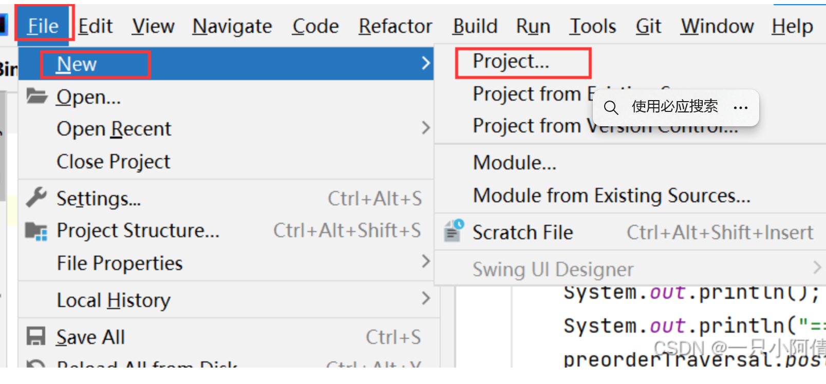Open the Git menu
826x384 pixels.
648,26
